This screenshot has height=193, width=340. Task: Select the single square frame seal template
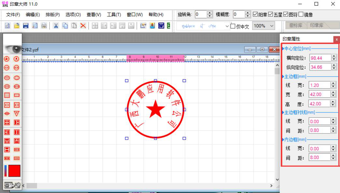pyautogui.click(x=7, y=105)
